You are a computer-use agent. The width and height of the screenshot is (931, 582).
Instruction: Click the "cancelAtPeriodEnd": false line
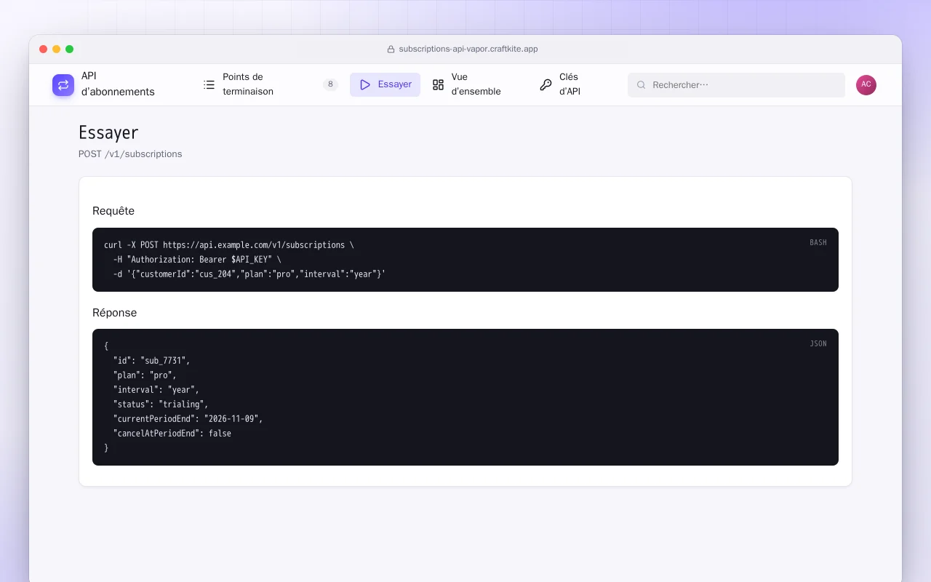(172, 434)
